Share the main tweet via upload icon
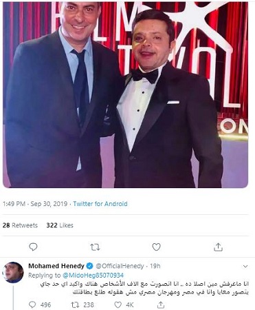This screenshot has width=255, height=310. [218, 247]
